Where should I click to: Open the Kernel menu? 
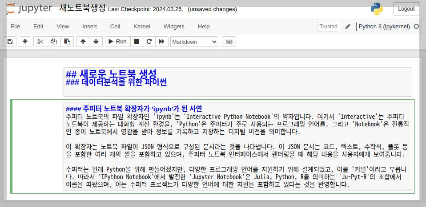pos(142,27)
